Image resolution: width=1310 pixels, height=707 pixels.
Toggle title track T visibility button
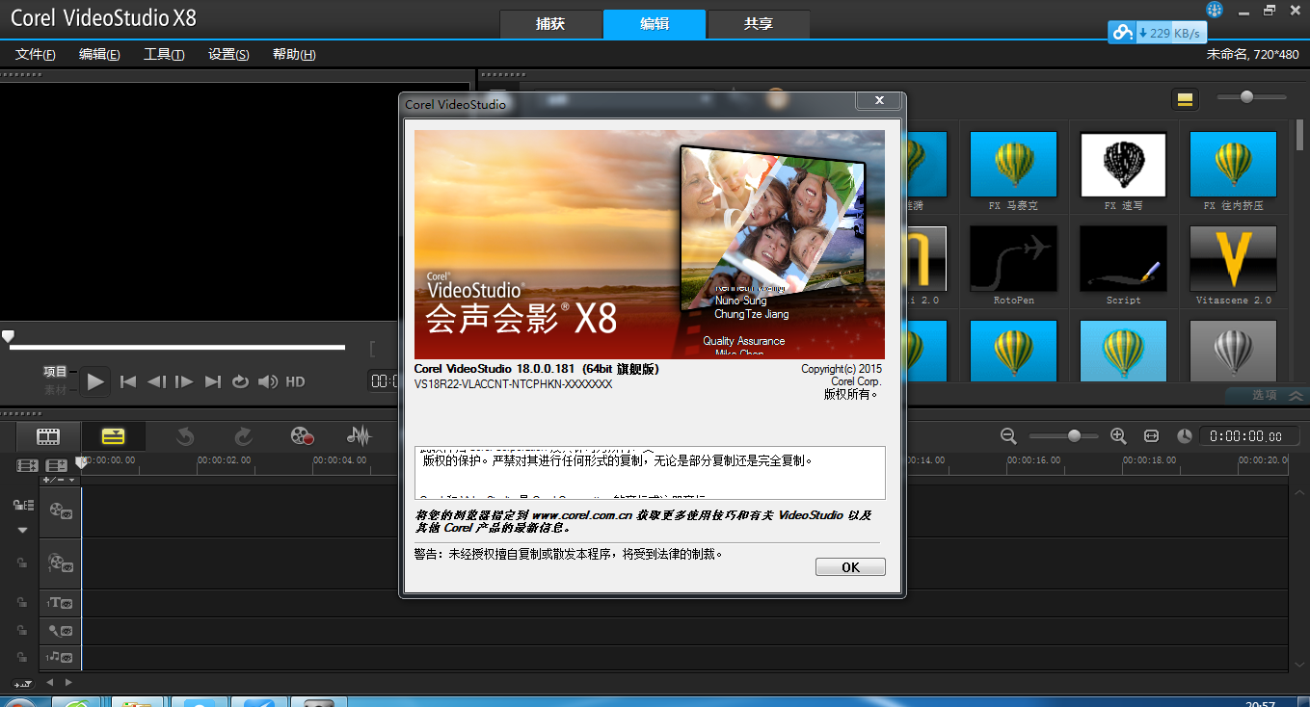[60, 603]
